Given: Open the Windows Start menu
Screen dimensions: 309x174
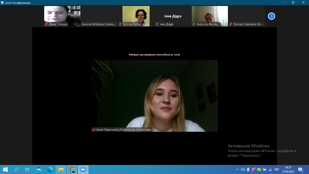Looking at the screenshot, I should pyautogui.click(x=5, y=169).
